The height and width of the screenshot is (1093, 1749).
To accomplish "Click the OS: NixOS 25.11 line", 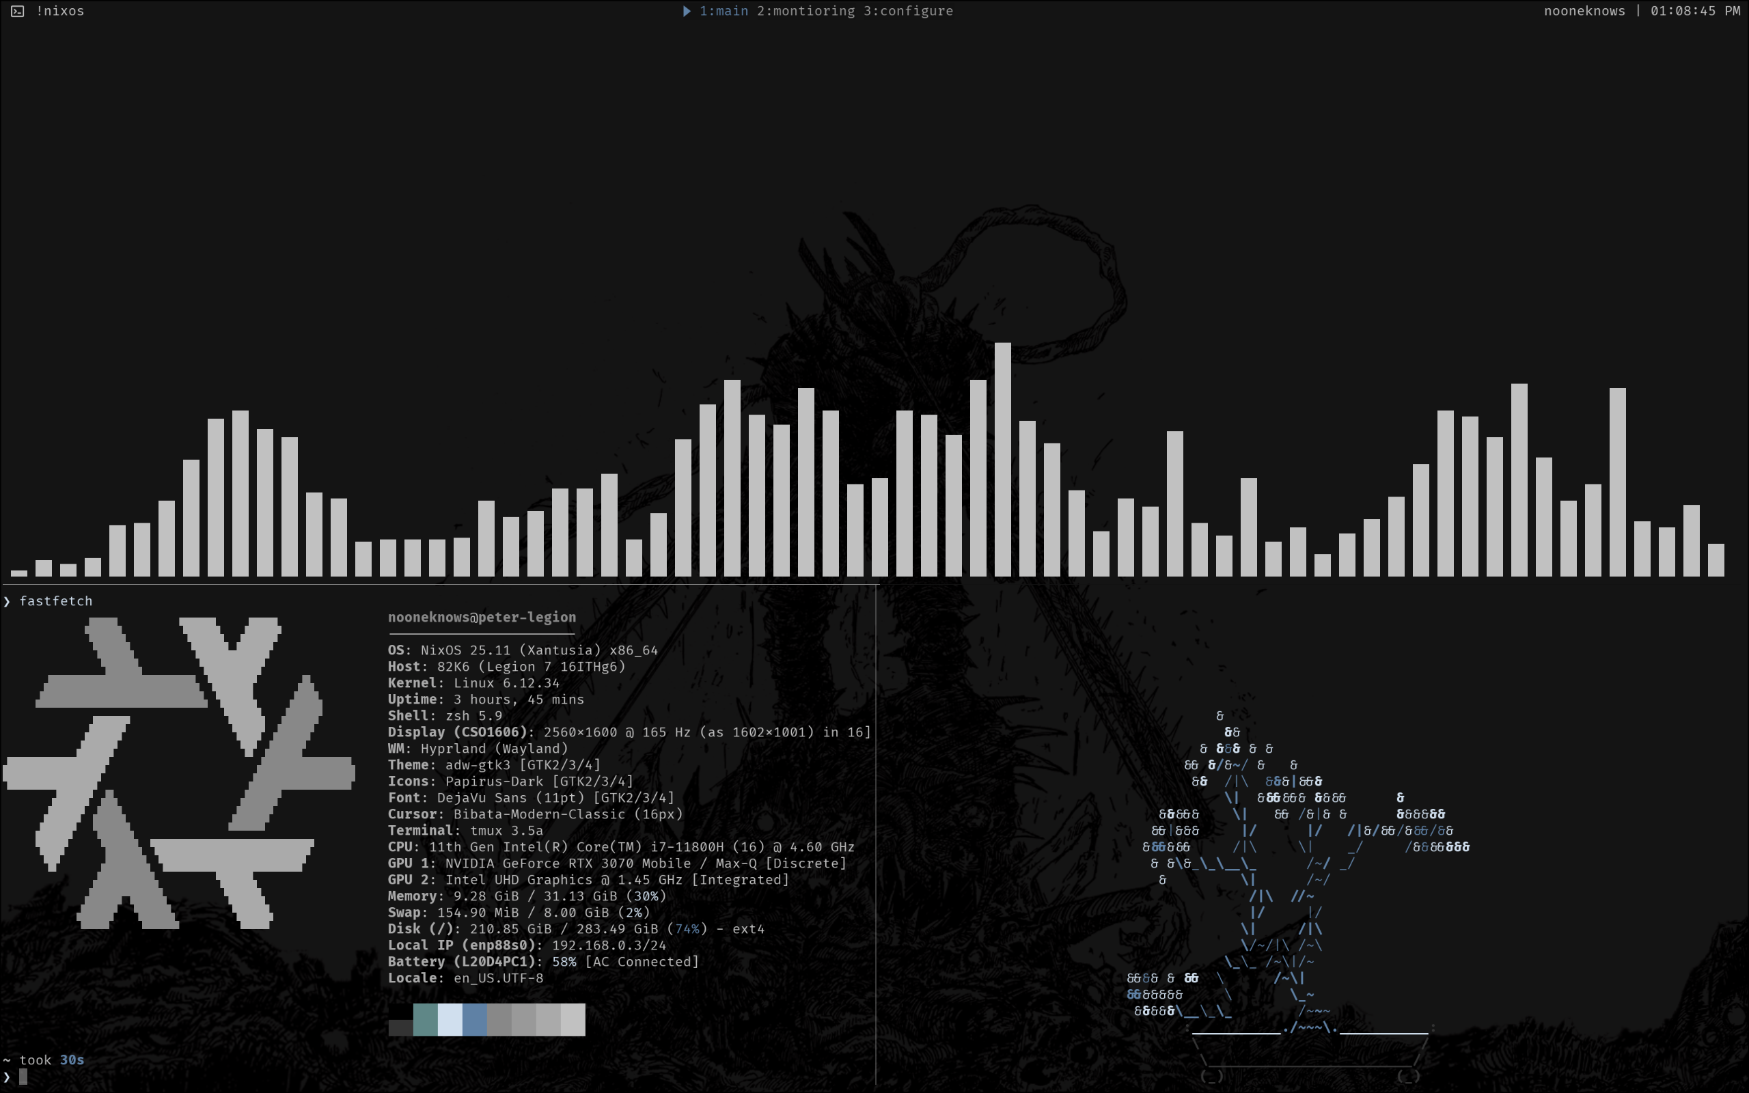I will tap(523, 650).
